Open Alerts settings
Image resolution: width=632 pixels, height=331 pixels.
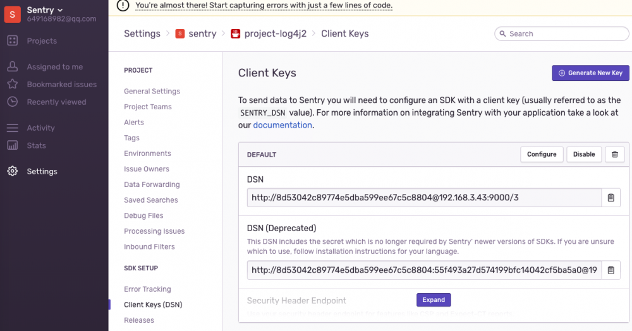134,123
